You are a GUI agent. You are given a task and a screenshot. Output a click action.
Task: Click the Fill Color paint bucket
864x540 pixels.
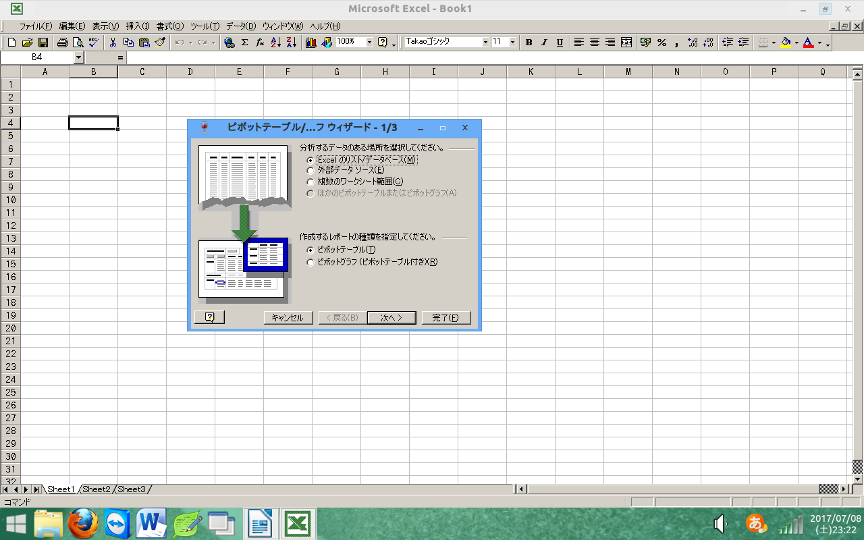click(785, 43)
